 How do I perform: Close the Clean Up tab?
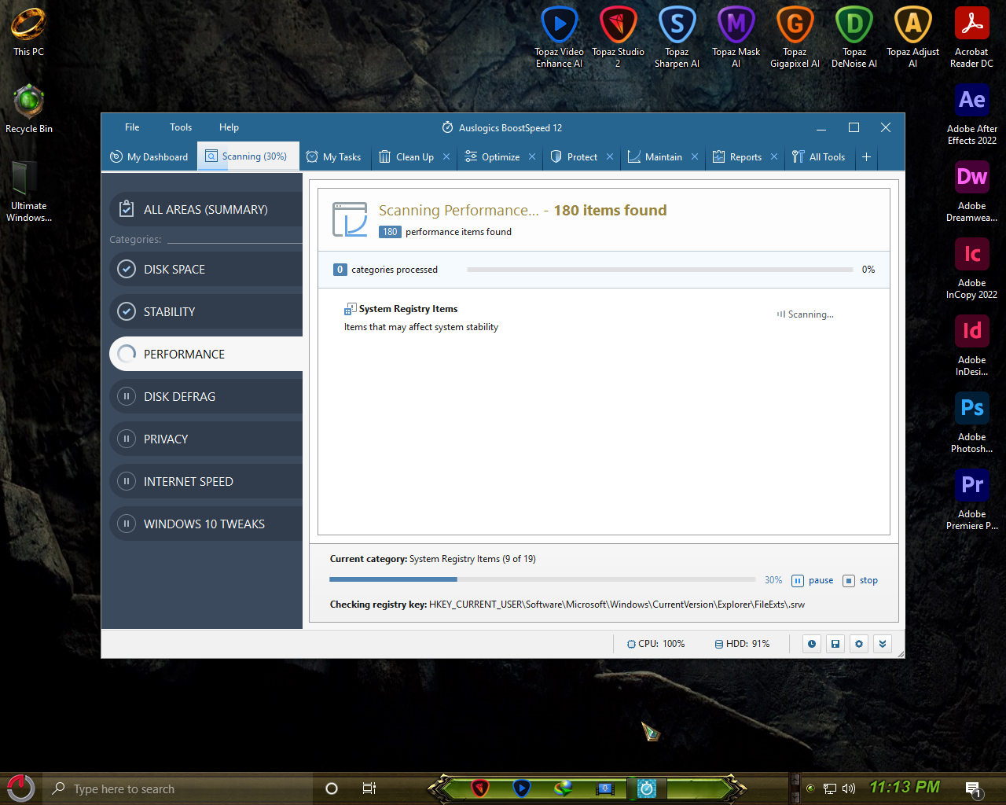coord(446,156)
